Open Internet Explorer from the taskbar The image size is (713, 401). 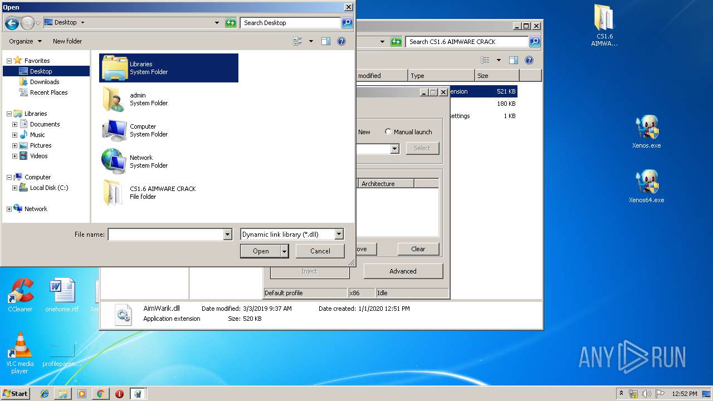[x=45, y=394]
